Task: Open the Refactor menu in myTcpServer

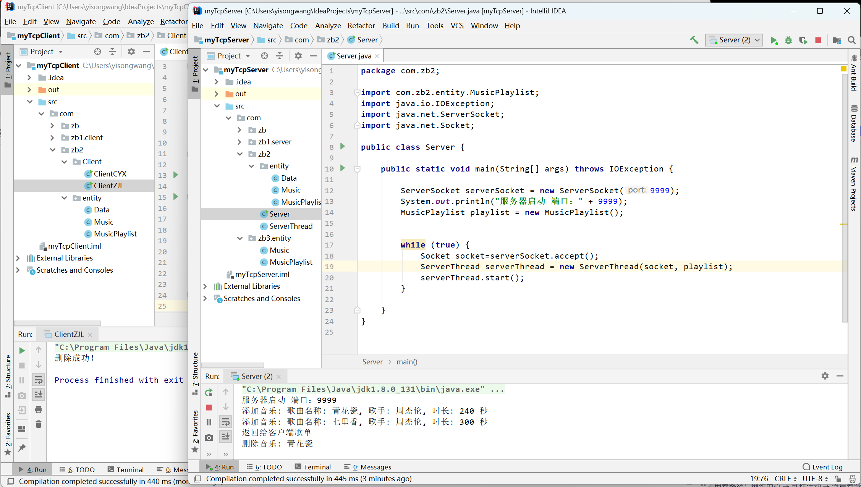Action: point(361,26)
